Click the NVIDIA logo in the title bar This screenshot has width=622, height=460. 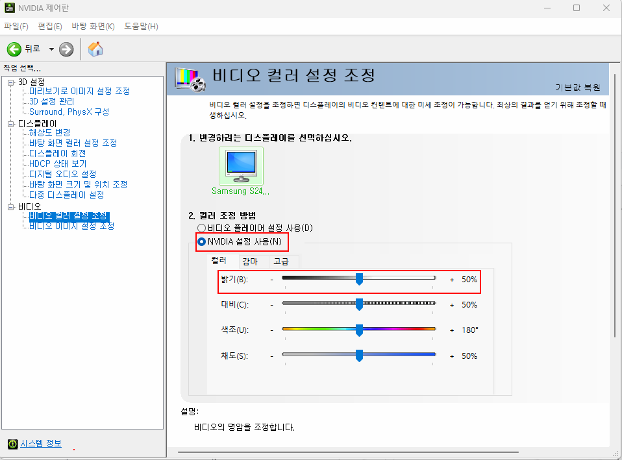click(10, 8)
